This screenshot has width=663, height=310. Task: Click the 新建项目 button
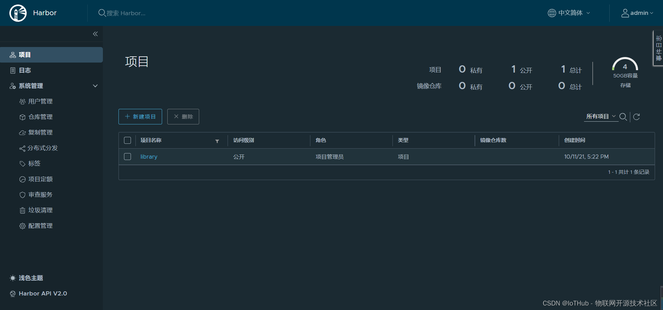(x=140, y=116)
